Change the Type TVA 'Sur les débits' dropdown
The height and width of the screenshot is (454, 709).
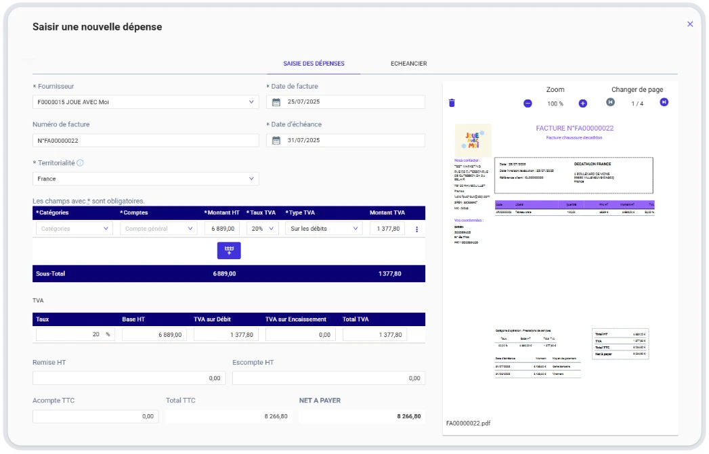(x=323, y=229)
